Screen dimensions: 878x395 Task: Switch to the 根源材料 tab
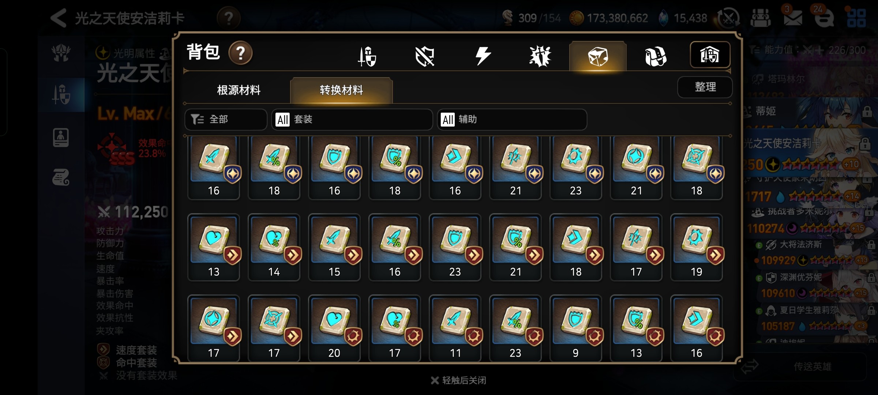[x=239, y=90]
